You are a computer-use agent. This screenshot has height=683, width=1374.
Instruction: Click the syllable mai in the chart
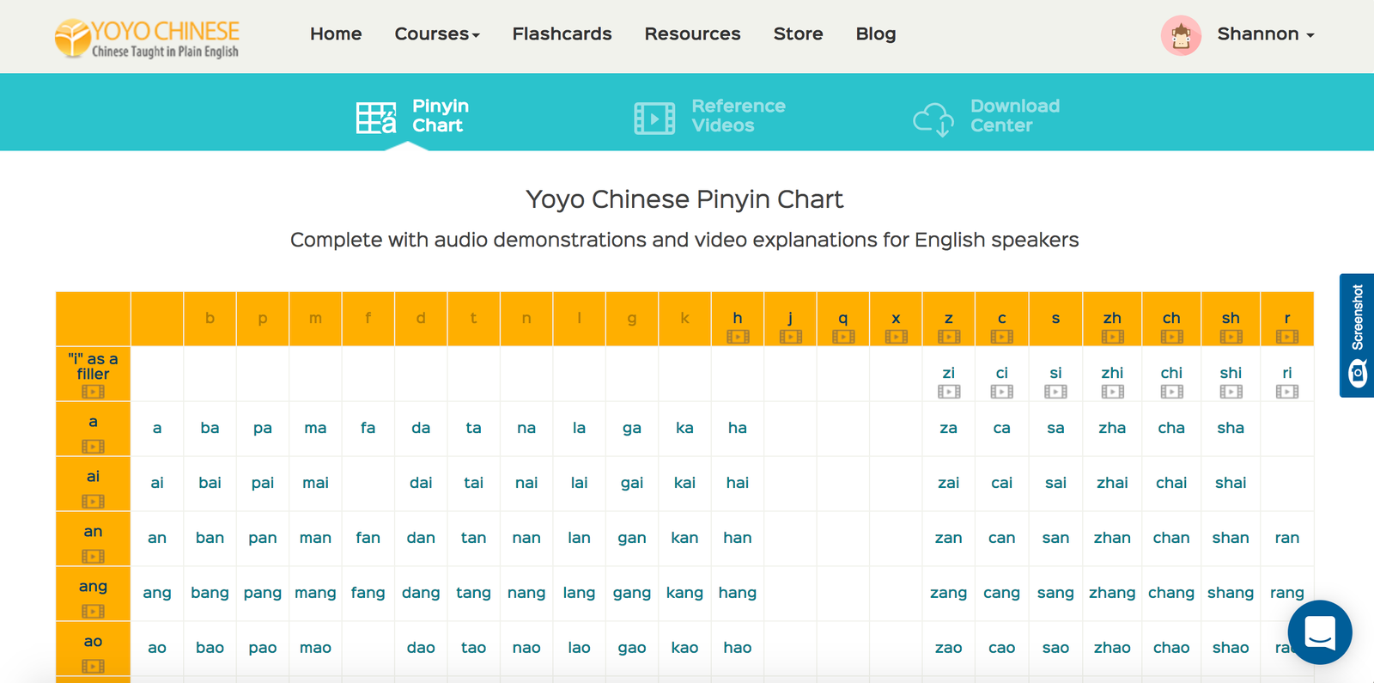click(315, 483)
